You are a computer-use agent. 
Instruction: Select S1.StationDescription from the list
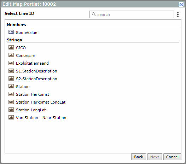(x=36, y=71)
